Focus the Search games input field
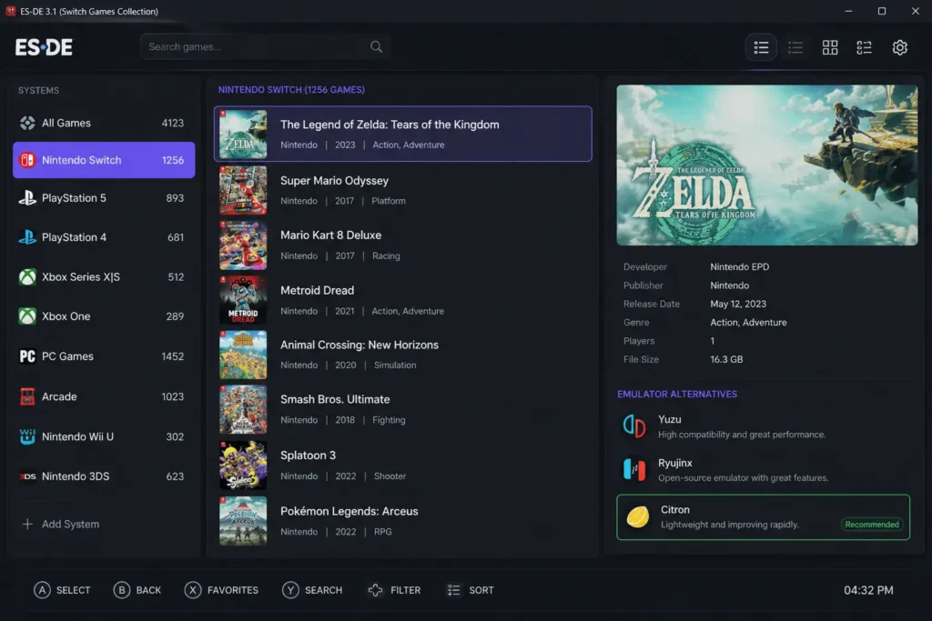The image size is (932, 621). (265, 46)
